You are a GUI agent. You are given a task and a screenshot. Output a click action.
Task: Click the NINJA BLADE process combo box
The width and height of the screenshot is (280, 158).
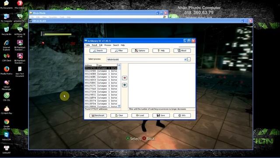tap(147, 60)
